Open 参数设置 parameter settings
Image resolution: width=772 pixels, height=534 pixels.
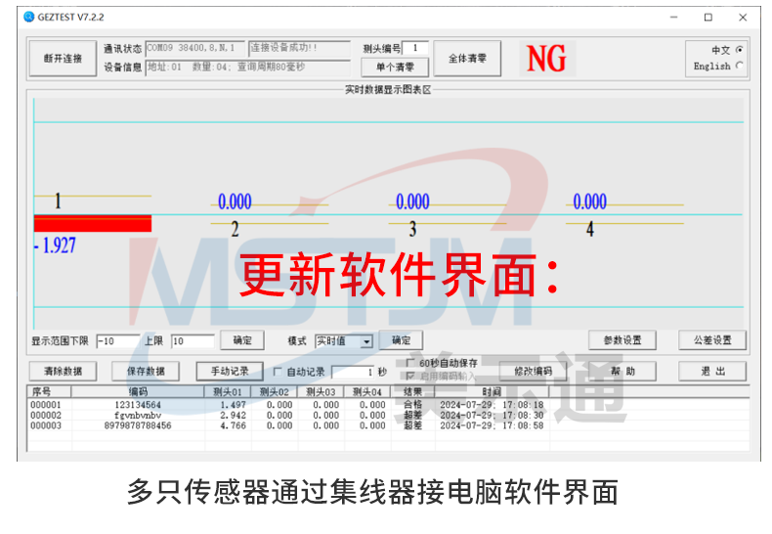click(622, 340)
